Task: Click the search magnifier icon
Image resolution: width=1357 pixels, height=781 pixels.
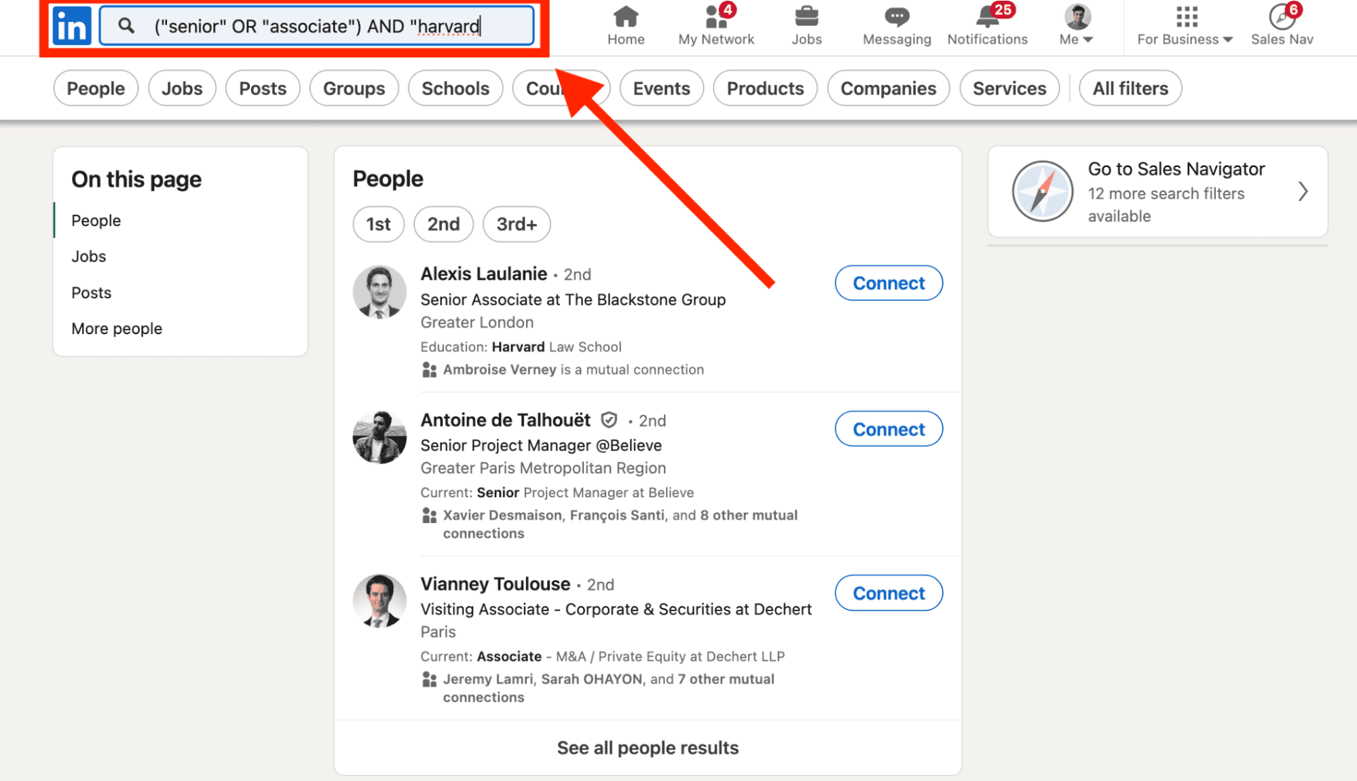Action: pos(126,26)
